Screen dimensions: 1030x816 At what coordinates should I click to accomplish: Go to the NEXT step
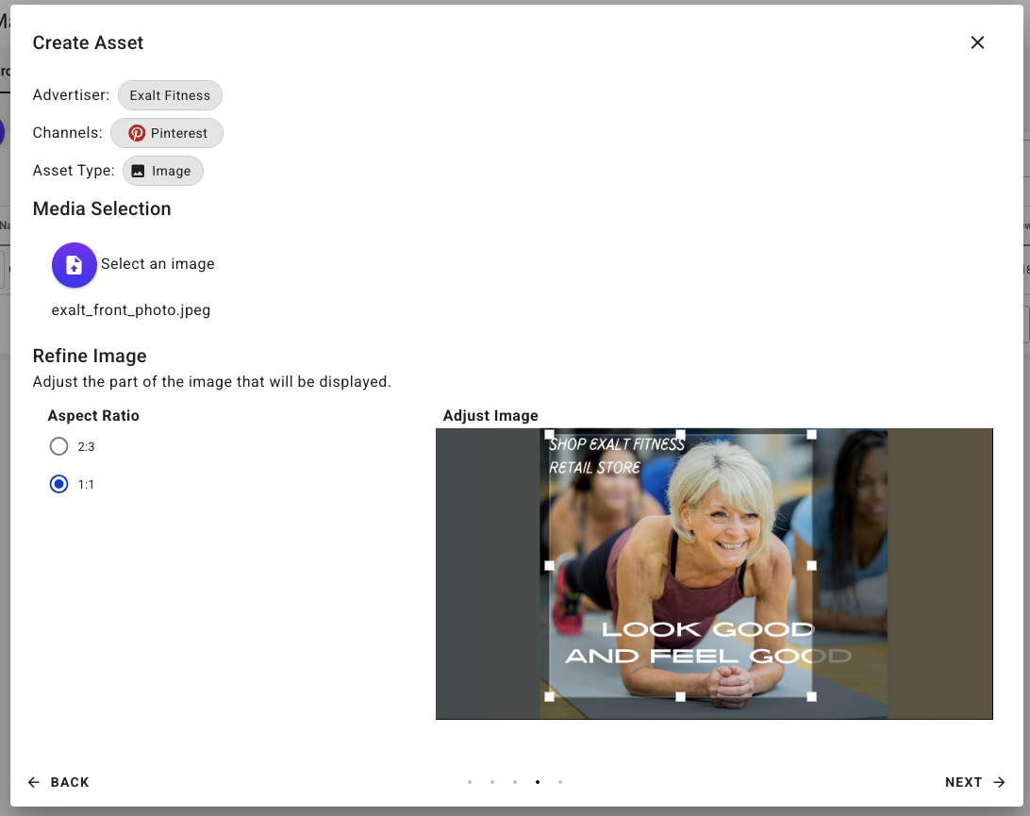click(974, 782)
